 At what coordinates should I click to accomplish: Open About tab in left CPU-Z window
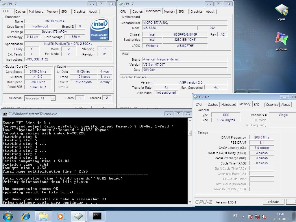[x=93, y=12]
